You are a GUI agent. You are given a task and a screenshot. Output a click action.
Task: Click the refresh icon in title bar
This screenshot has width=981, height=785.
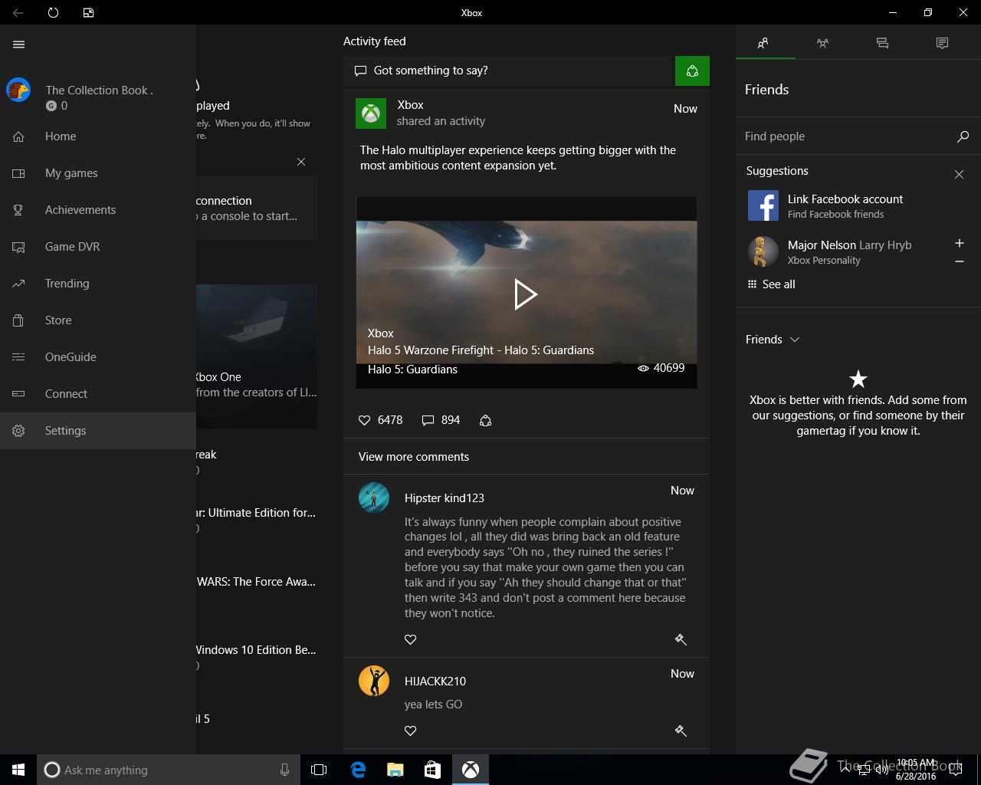53,12
